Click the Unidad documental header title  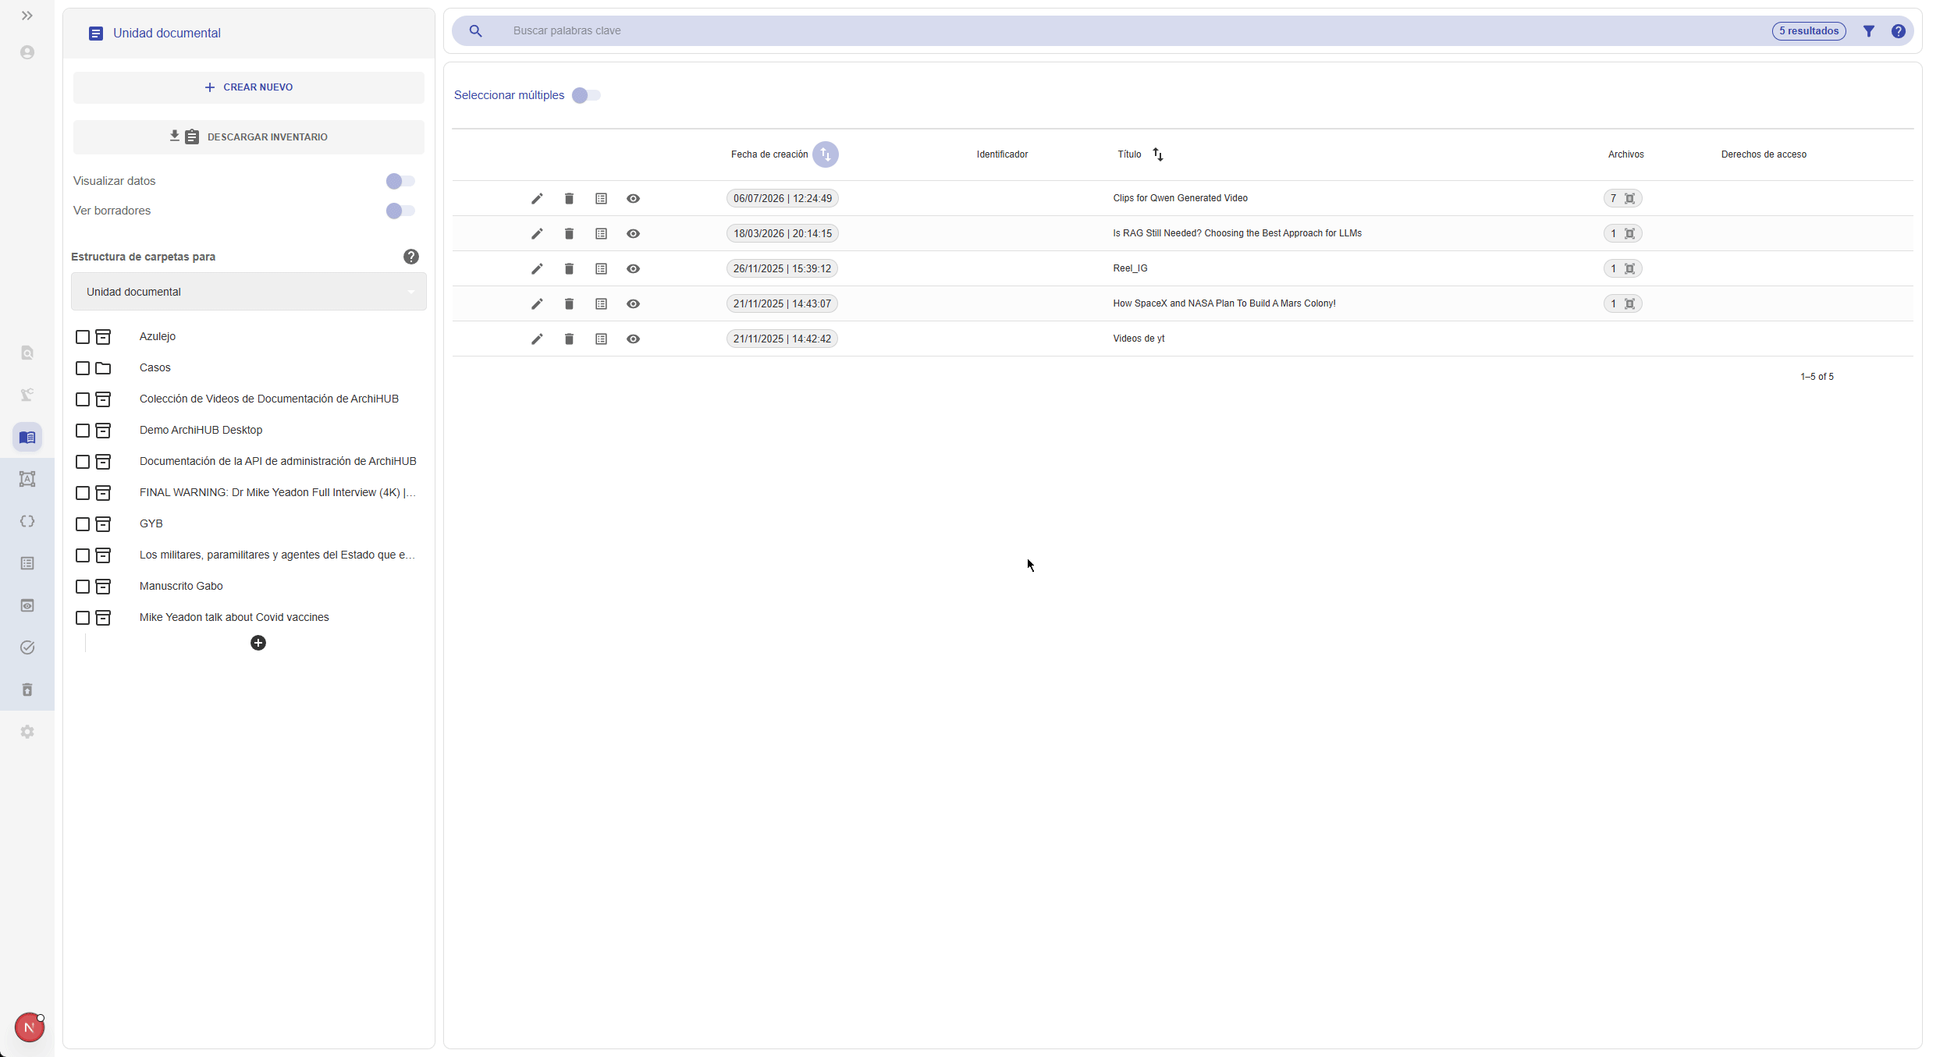click(x=167, y=33)
